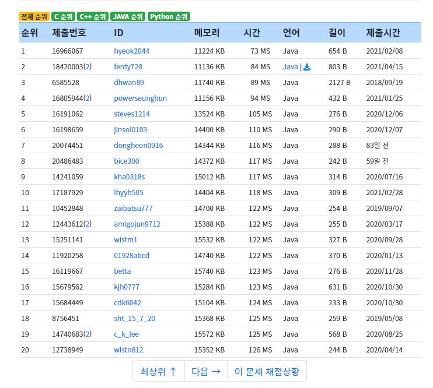Open 이 문제 채점상황 button
The image size is (433, 388).
267,371
